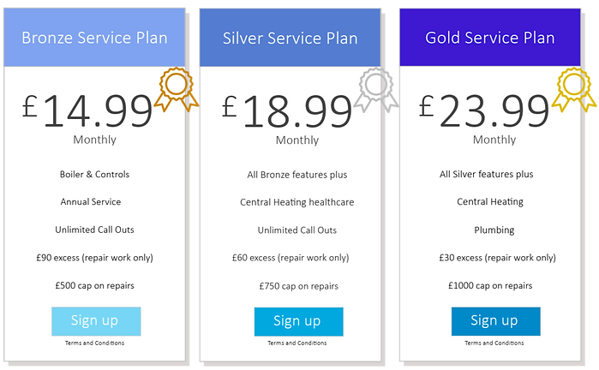This screenshot has width=599, height=370.
Task: Click Central Heating healthcare in Silver plan
Action: coord(297,202)
